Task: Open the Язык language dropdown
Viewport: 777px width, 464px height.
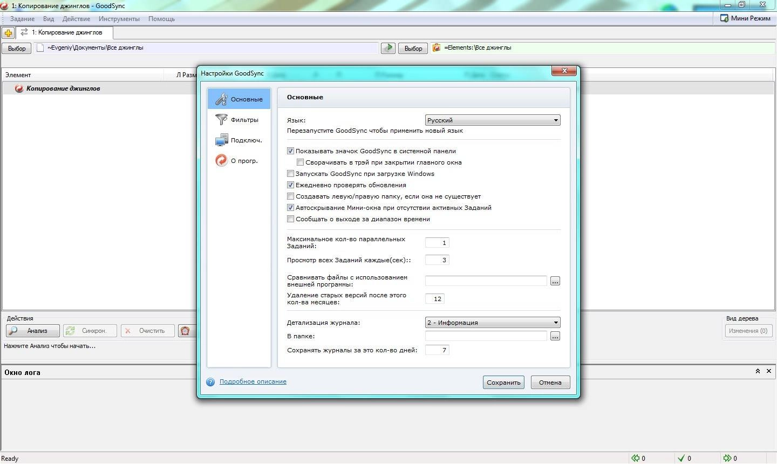Action: coord(493,120)
